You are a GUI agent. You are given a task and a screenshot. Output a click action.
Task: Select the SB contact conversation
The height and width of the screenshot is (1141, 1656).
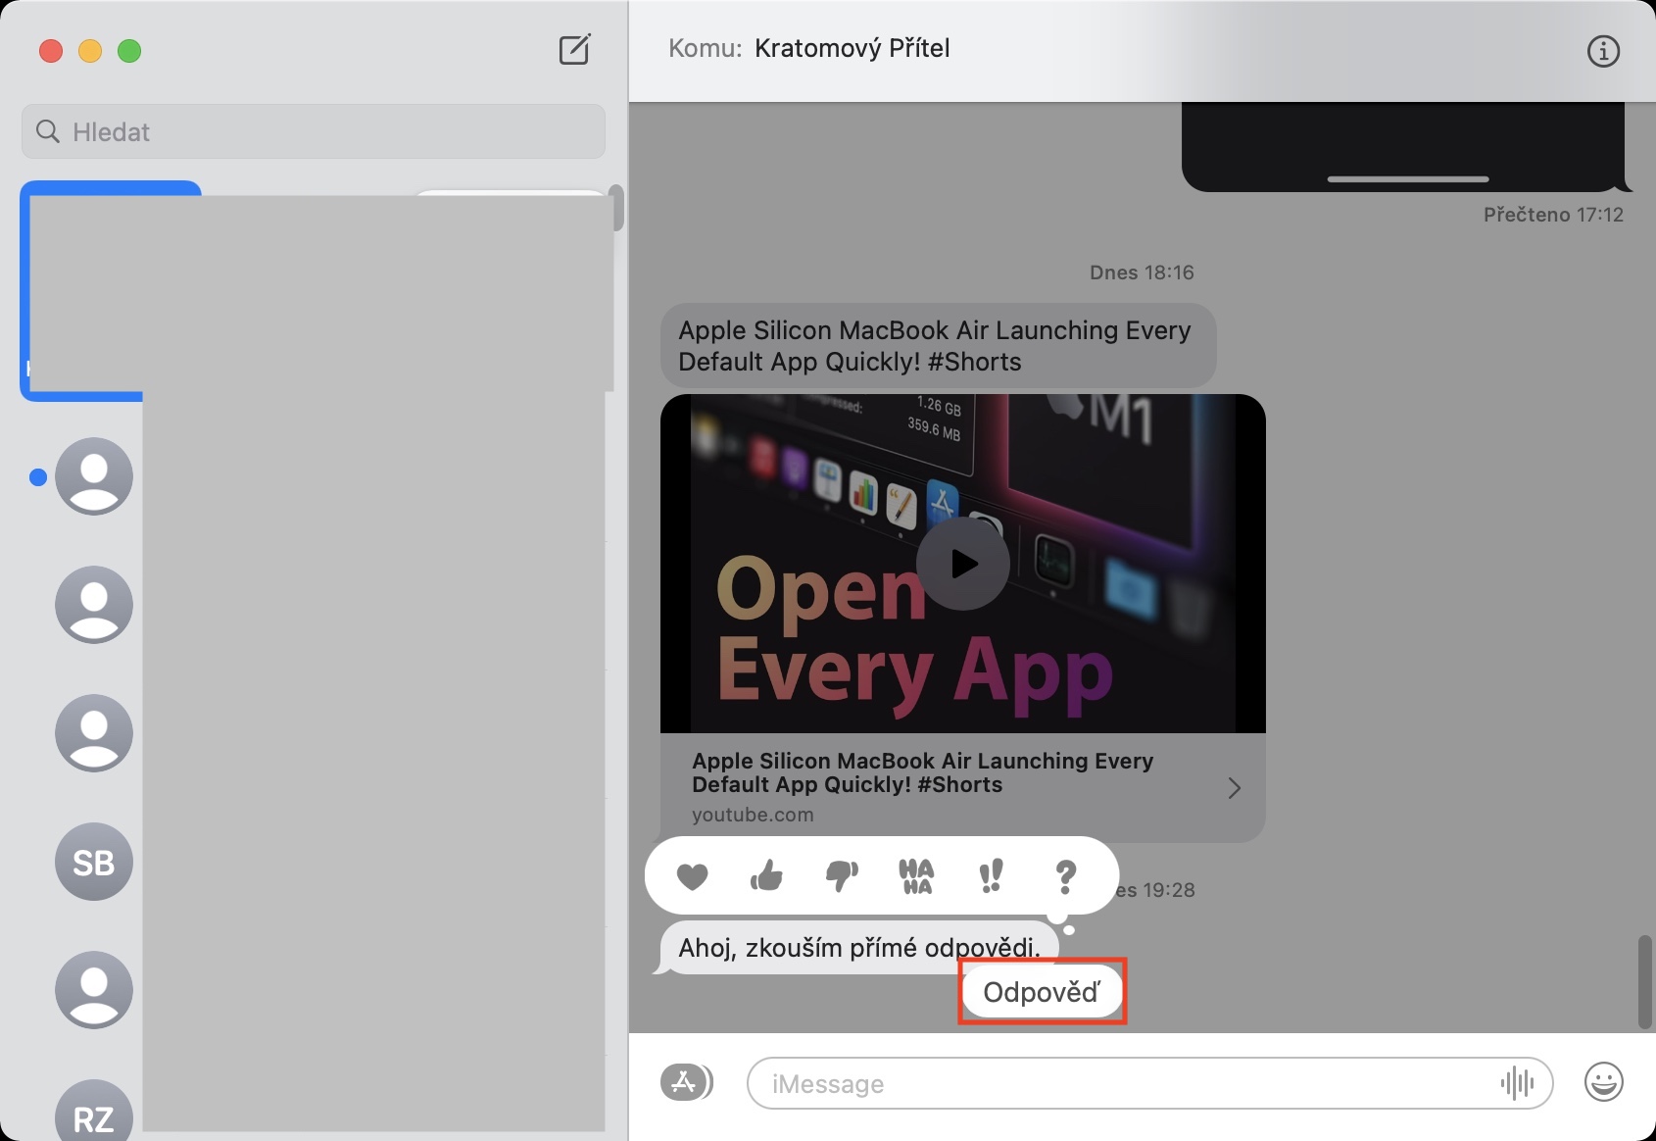click(x=94, y=863)
